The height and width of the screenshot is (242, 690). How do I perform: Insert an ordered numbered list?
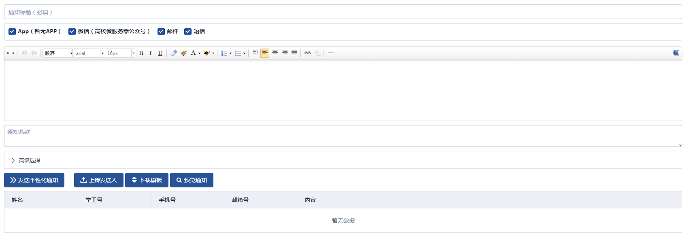(x=224, y=53)
